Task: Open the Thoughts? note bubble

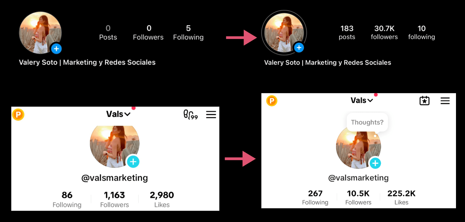Action: [367, 122]
